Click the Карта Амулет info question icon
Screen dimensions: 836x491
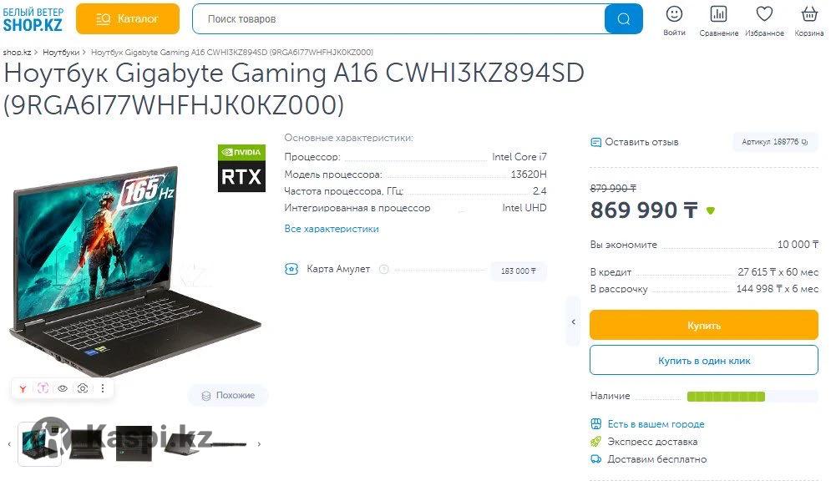click(383, 269)
